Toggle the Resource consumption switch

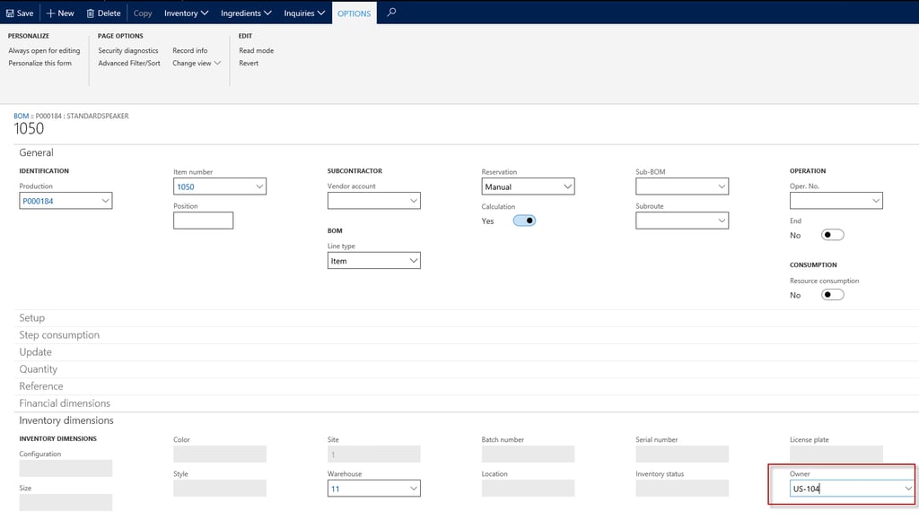(832, 294)
